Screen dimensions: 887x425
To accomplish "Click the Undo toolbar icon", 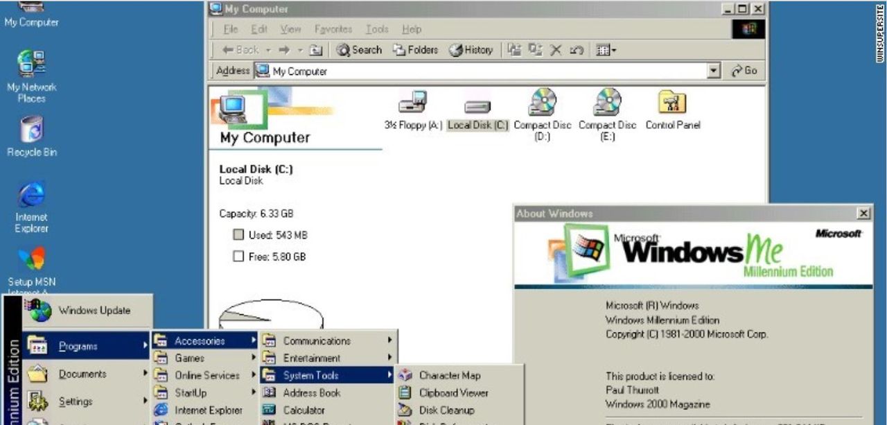I will (x=575, y=50).
